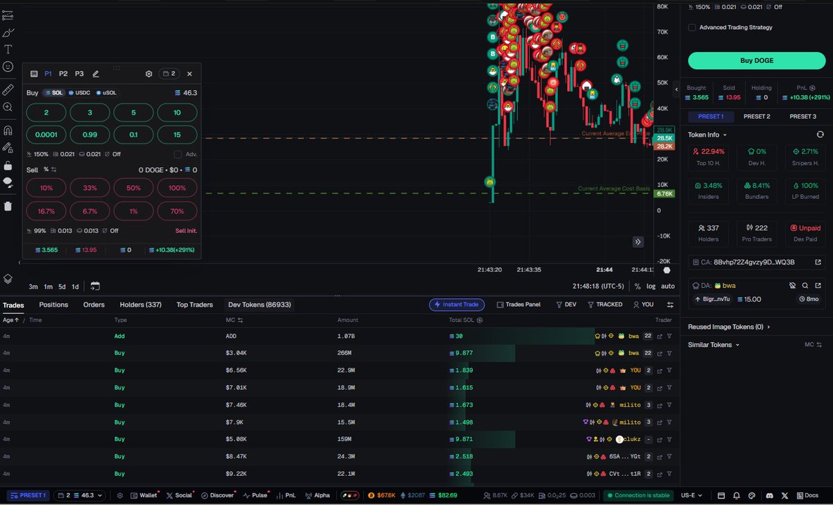Image resolution: width=833 pixels, height=505 pixels.
Task: Toggle the TRACKED trades filter
Action: pyautogui.click(x=605, y=305)
